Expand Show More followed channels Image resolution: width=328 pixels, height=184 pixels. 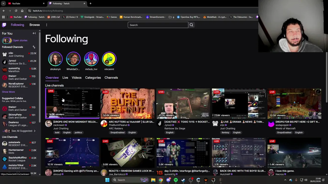point(8,92)
